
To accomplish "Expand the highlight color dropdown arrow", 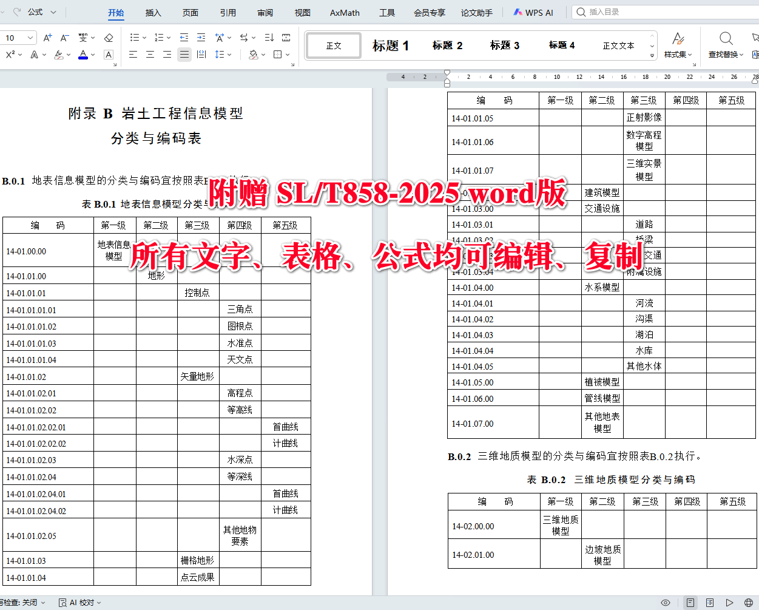I will pyautogui.click(x=69, y=55).
